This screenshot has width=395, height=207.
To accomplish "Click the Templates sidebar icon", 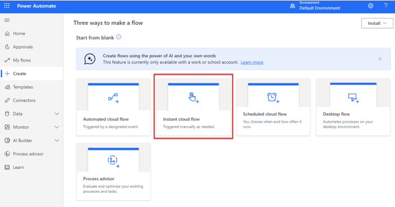I will click(x=7, y=87).
